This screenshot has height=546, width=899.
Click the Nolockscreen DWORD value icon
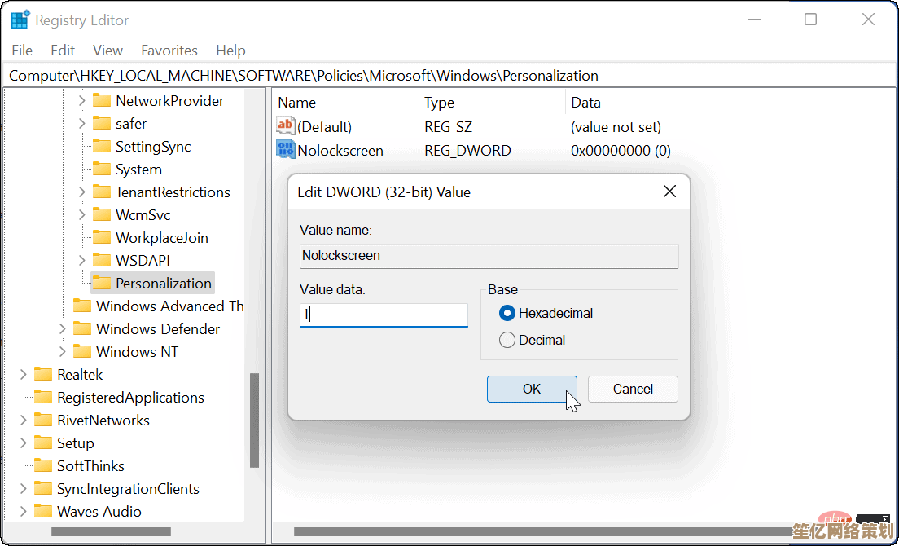(286, 150)
